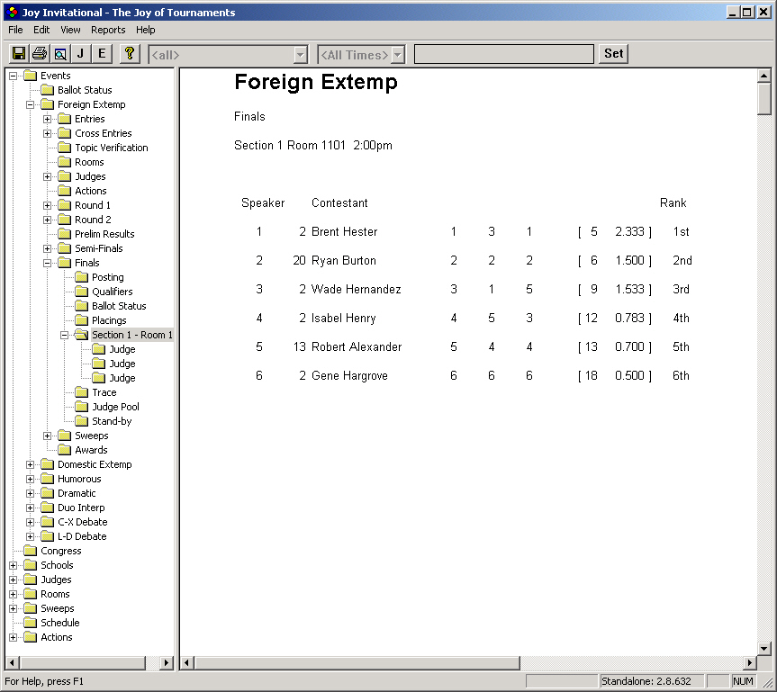Image resolution: width=777 pixels, height=692 pixels.
Task: Click the Print icon in toolbar
Action: click(x=39, y=54)
